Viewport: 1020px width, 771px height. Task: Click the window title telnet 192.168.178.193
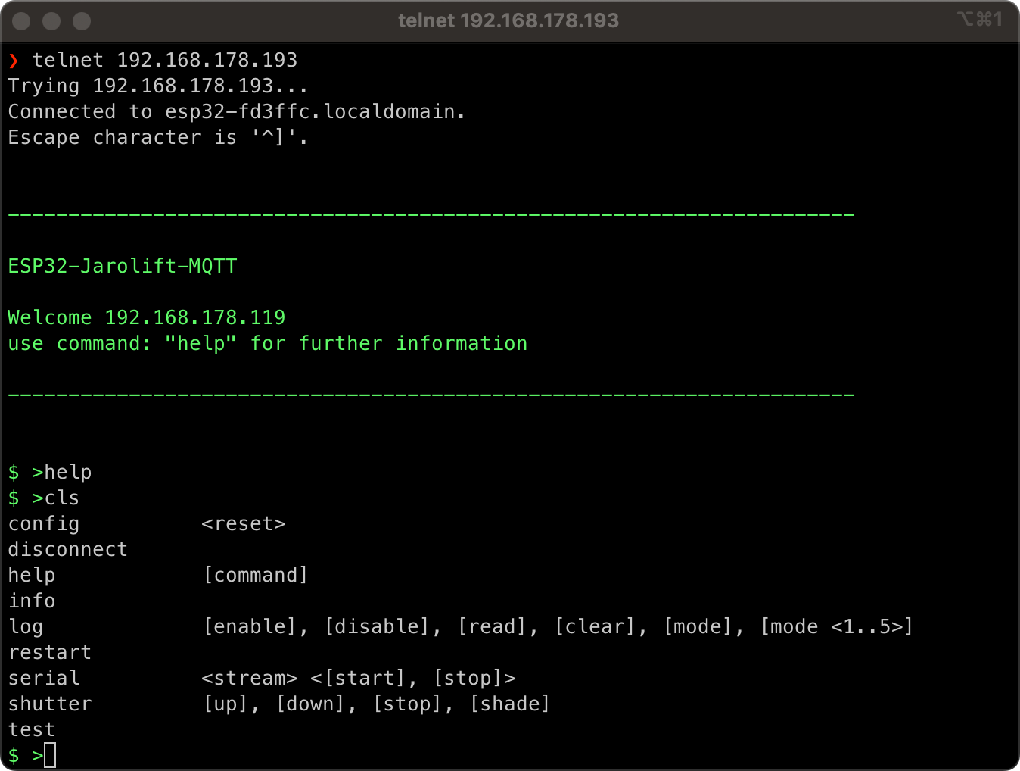click(x=508, y=20)
